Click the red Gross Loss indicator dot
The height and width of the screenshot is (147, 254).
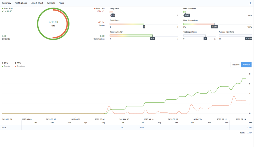tap(94, 9)
